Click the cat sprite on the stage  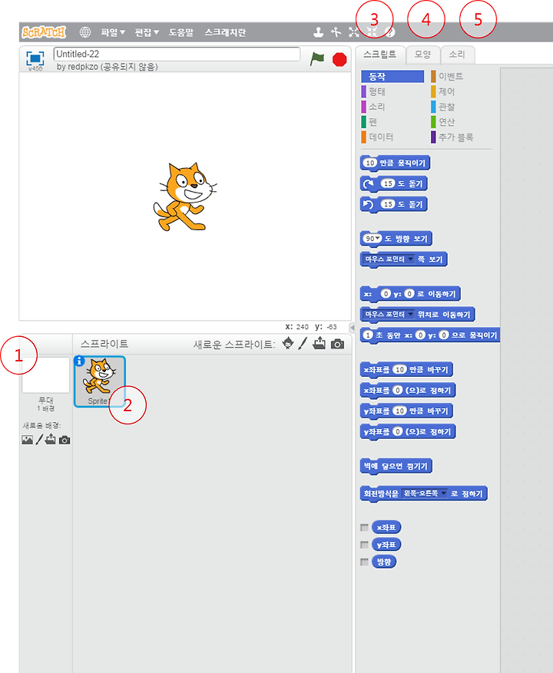(185, 196)
